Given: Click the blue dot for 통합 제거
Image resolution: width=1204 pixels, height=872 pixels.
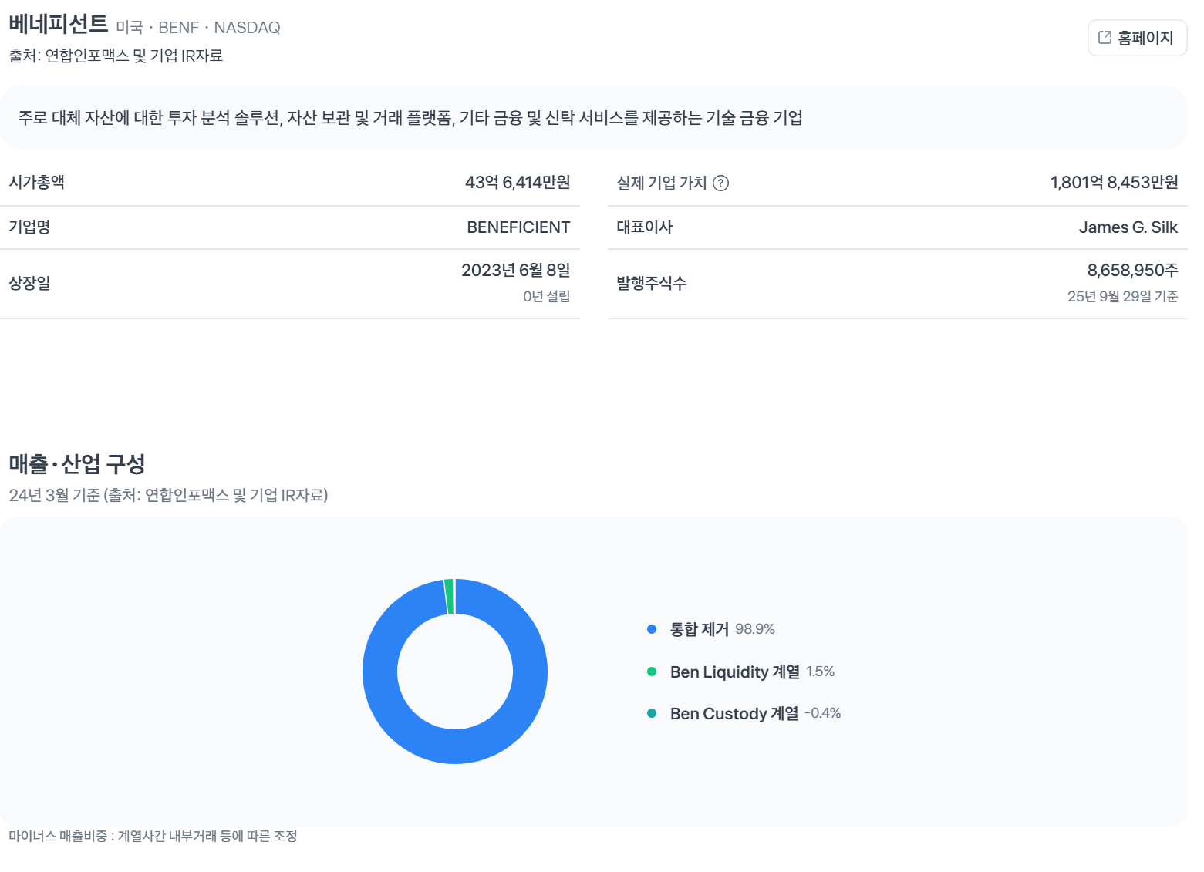Looking at the screenshot, I should pyautogui.click(x=652, y=629).
